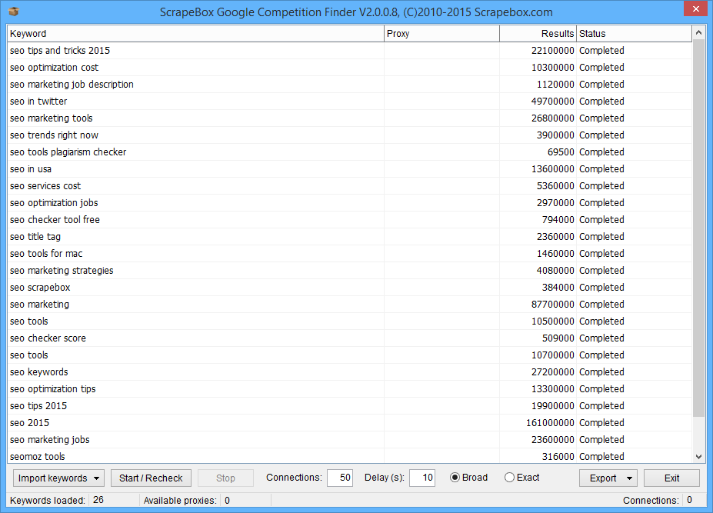Click the Exit button
This screenshot has height=513, width=713.
671,478
